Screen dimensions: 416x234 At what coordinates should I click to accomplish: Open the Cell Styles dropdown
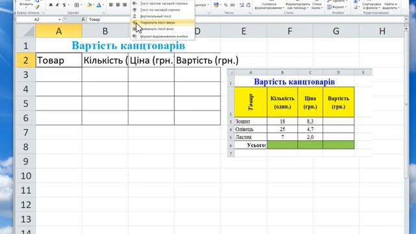[317, 6]
